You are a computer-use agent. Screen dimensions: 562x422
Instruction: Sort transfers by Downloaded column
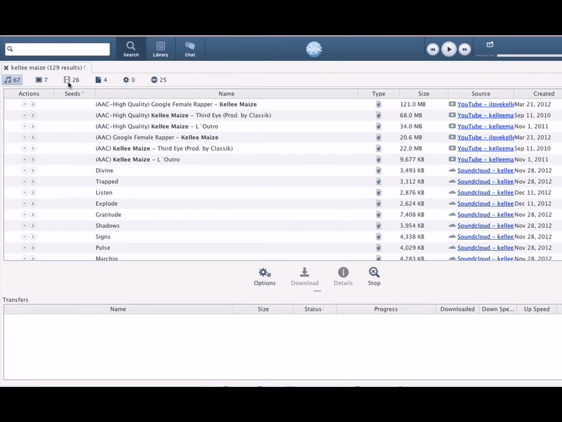click(457, 309)
